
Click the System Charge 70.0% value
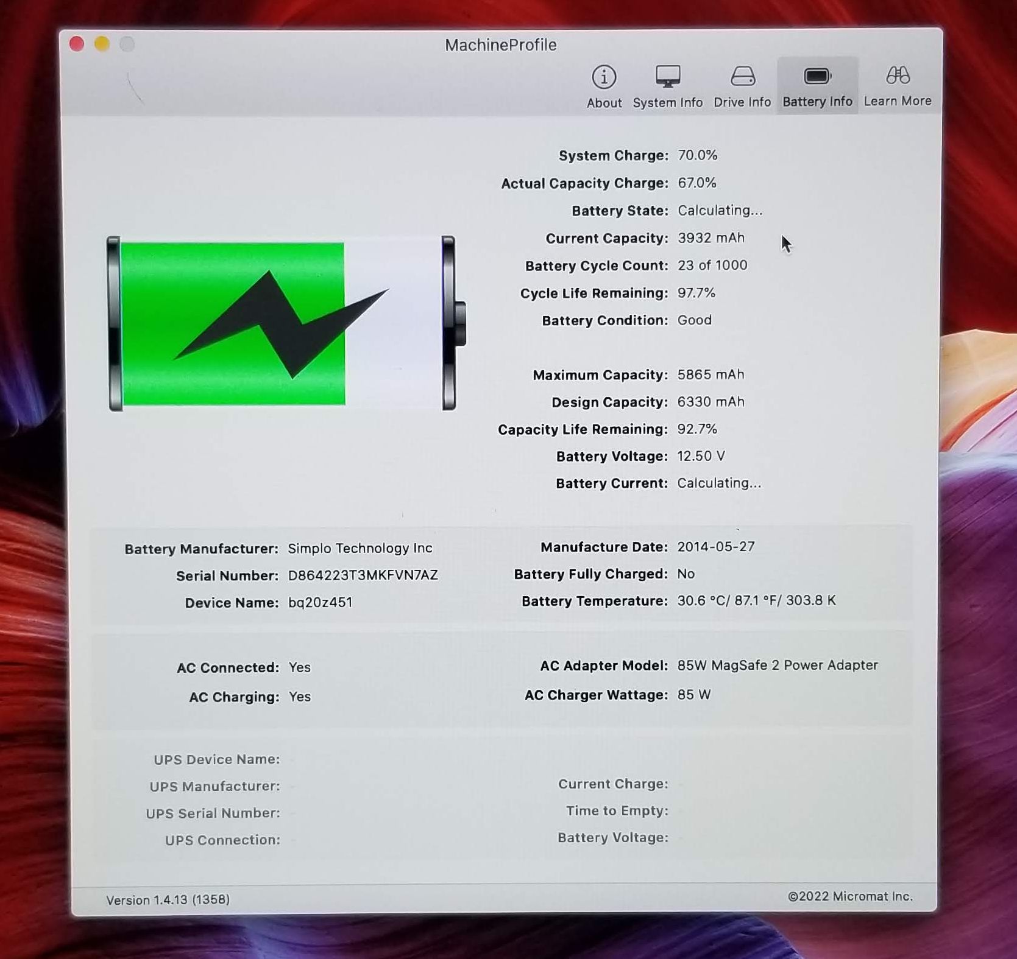[697, 155]
